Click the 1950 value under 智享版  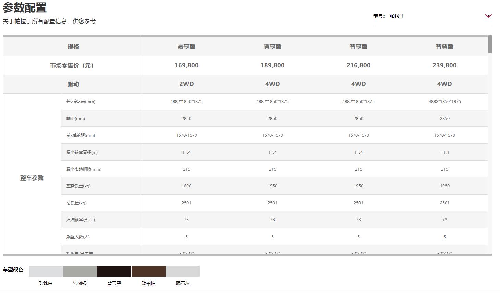coord(358,186)
